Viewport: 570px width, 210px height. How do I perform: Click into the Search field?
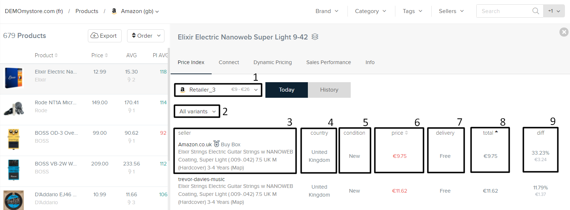[x=505, y=11]
